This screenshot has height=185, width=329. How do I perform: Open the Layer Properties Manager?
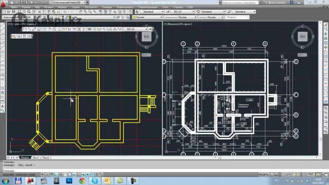[52, 17]
